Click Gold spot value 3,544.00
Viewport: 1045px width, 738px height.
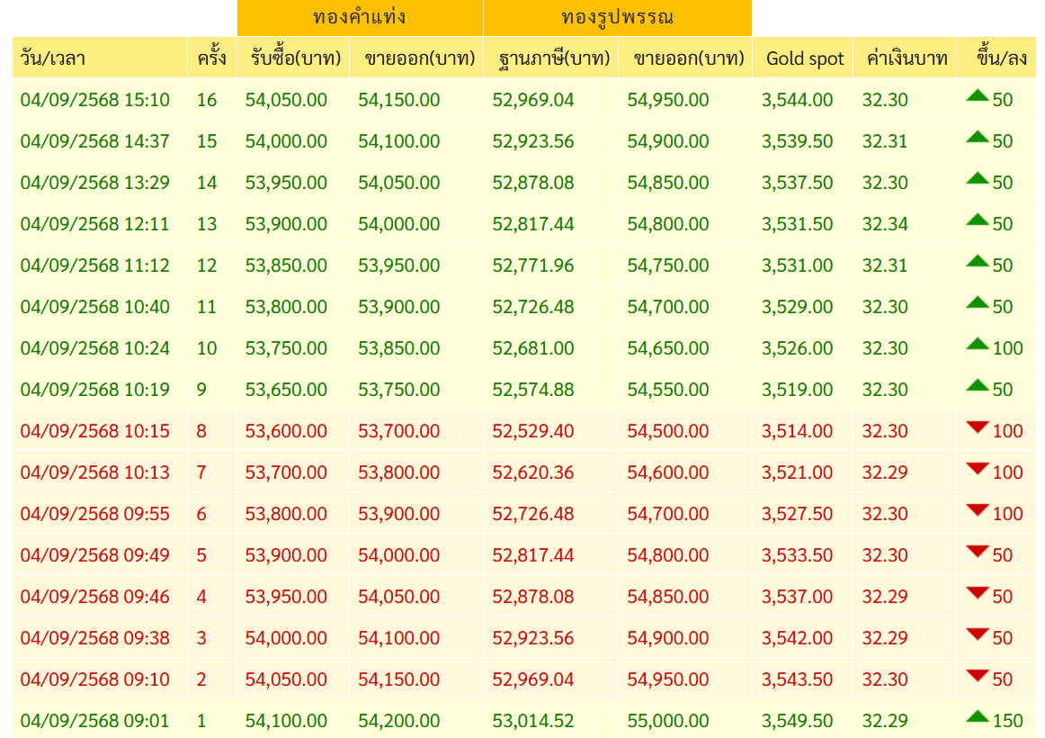click(x=797, y=100)
